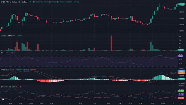The width and height of the screenshot is (186, 105).
Task: Click the 0.000380 price scale label
Action: [x=181, y=25]
